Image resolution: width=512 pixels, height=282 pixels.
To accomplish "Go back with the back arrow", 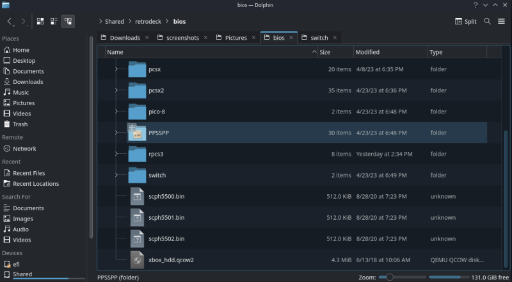I will [x=10, y=22].
